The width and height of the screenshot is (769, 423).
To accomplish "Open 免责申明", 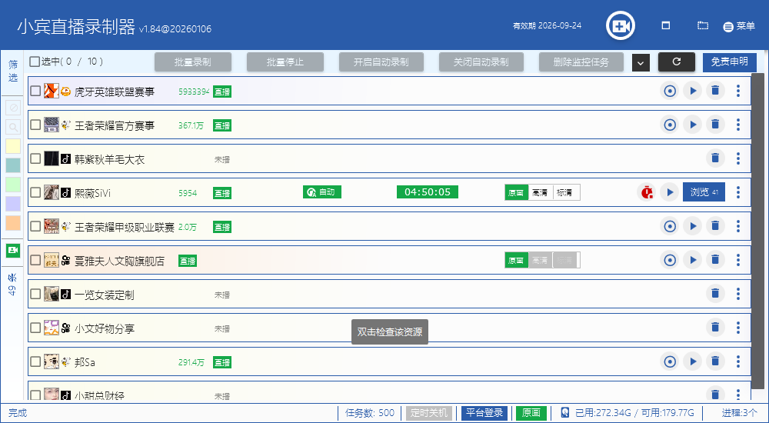I will pyautogui.click(x=729, y=62).
